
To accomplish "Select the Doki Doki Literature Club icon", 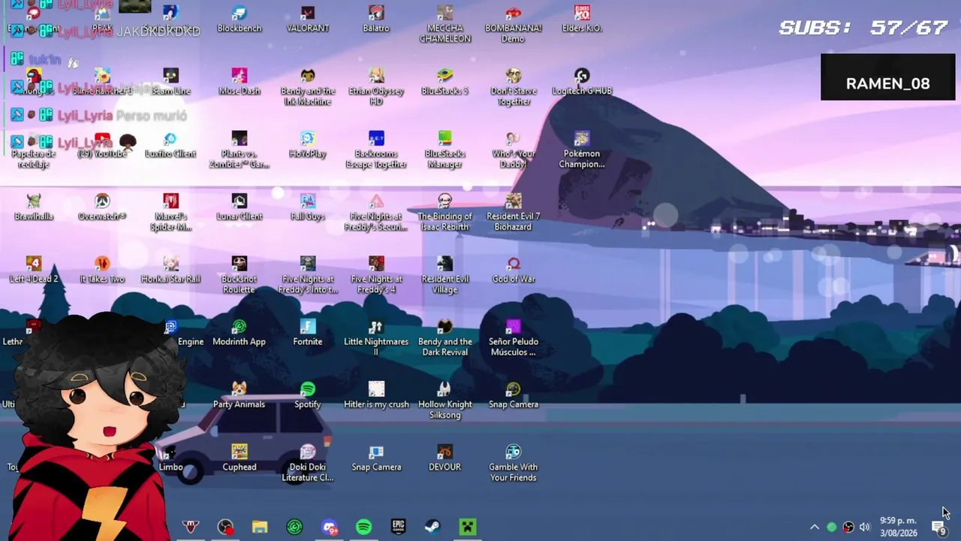I will point(308,463).
